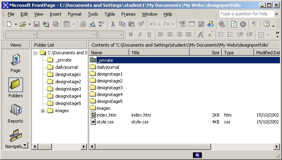
Task: Click the Open folder toolbar icon
Action: point(23,24)
